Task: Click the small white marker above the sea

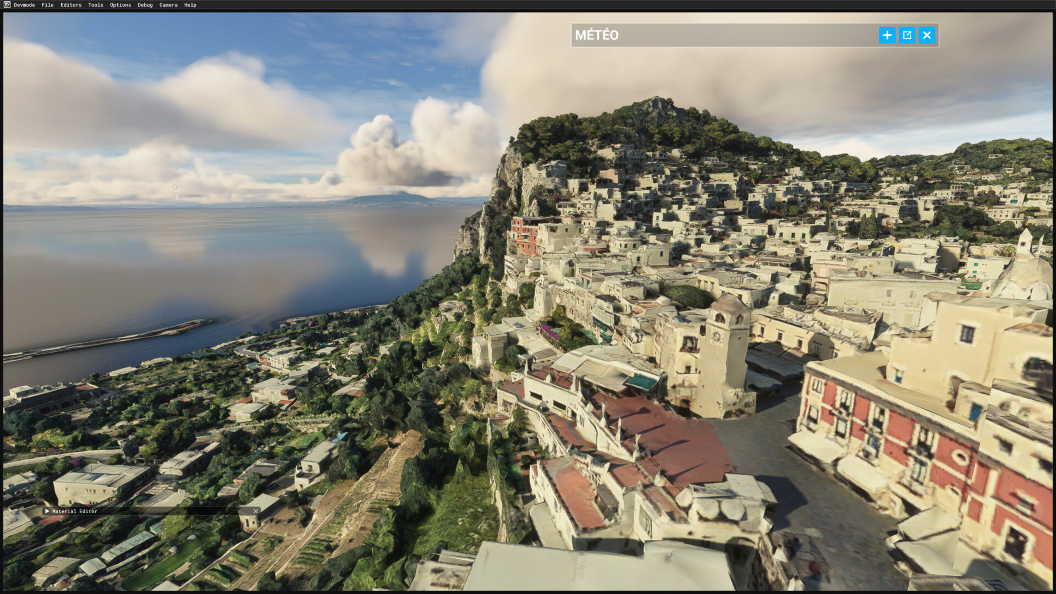Action: (175, 186)
